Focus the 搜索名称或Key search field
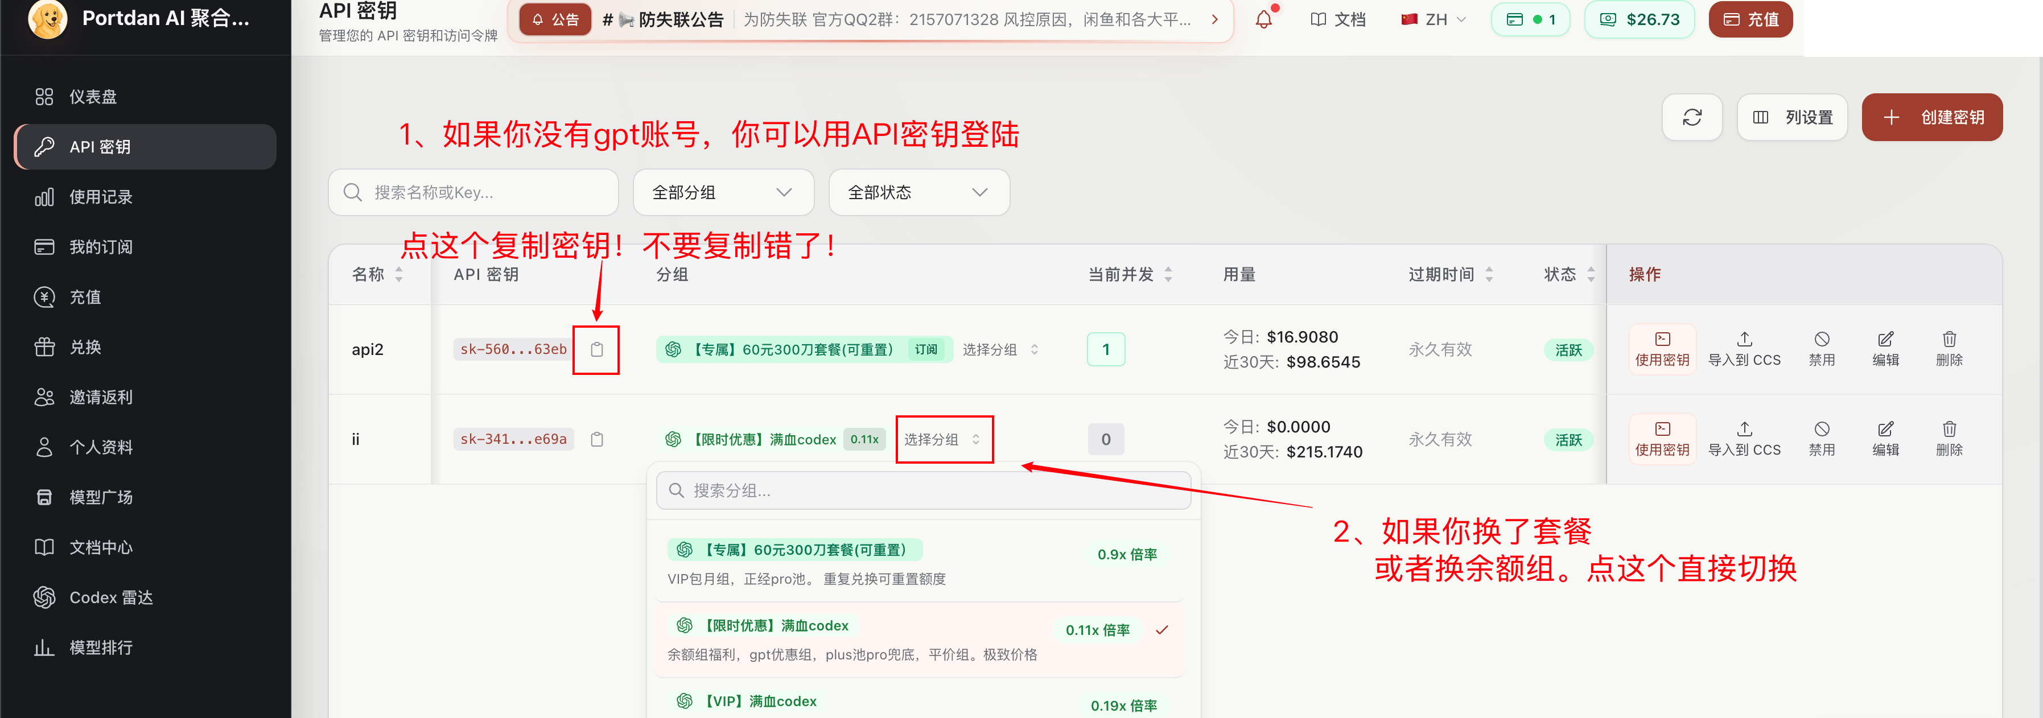The width and height of the screenshot is (2043, 718). click(x=473, y=192)
